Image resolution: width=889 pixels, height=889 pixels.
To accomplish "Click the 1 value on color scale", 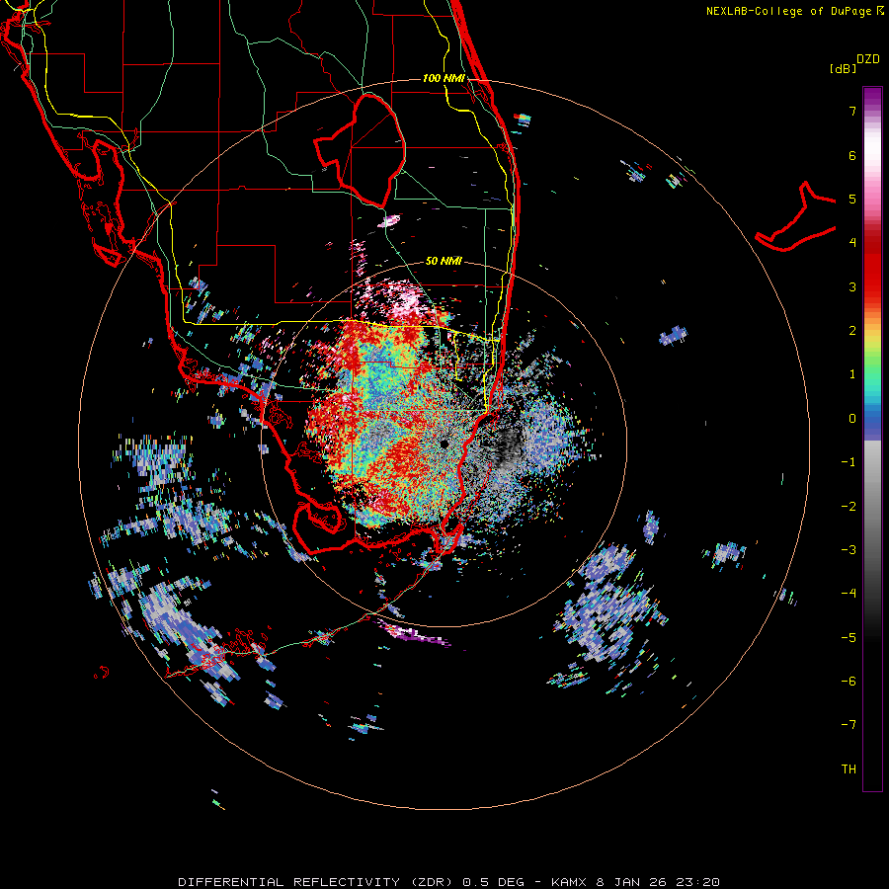I will (x=852, y=373).
